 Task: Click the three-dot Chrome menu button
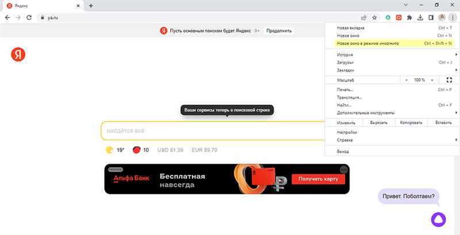(453, 18)
